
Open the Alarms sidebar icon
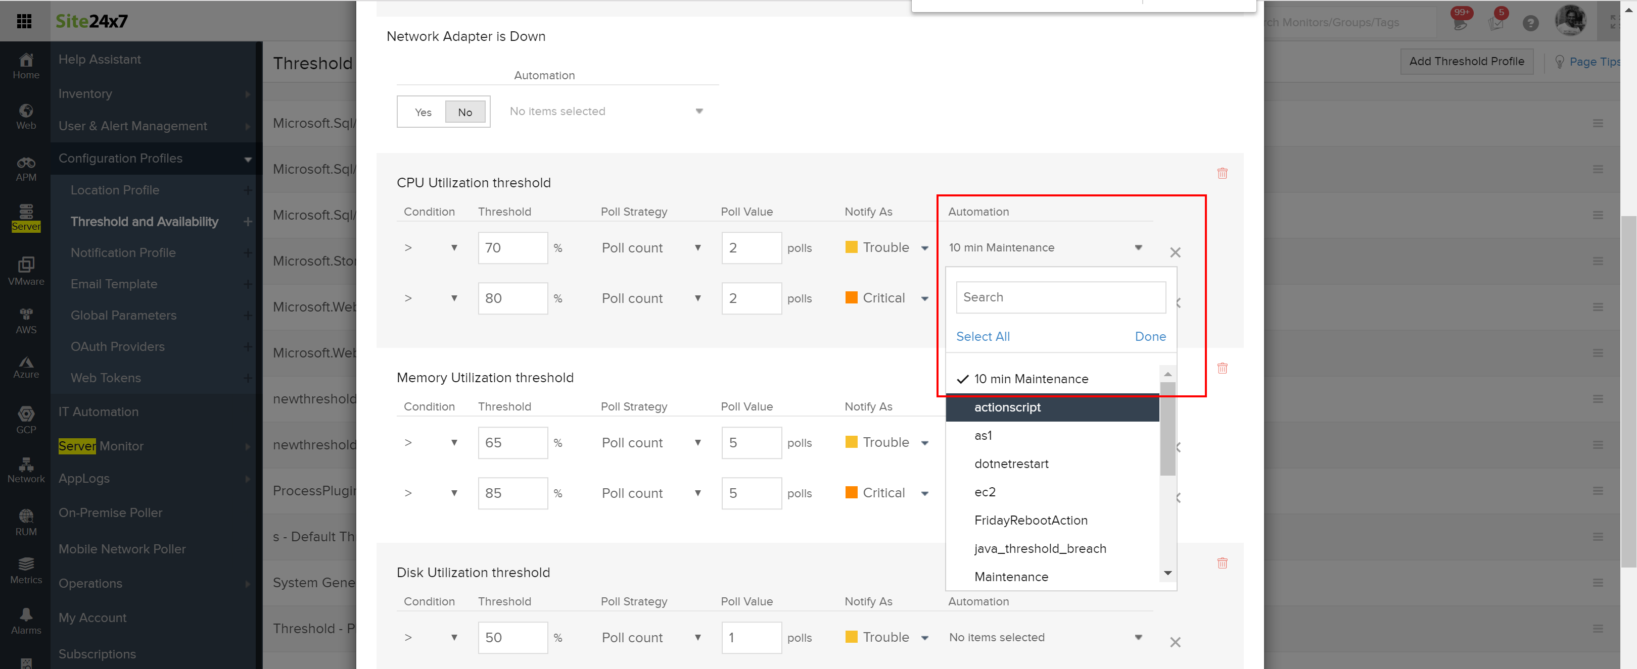[26, 620]
